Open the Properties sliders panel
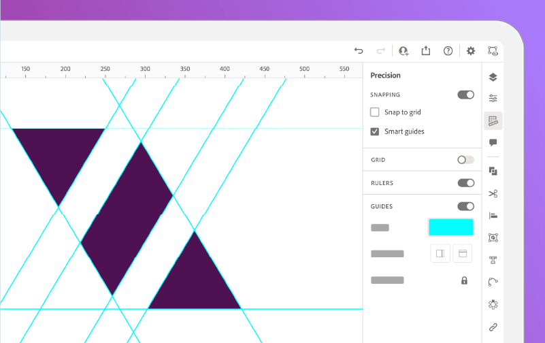Viewport: 545px width, 343px height. (493, 99)
